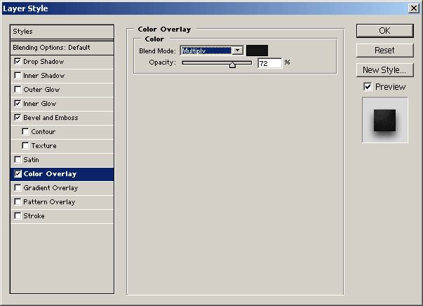Select the Inner Glow label row
This screenshot has height=306, width=423.
62,104
